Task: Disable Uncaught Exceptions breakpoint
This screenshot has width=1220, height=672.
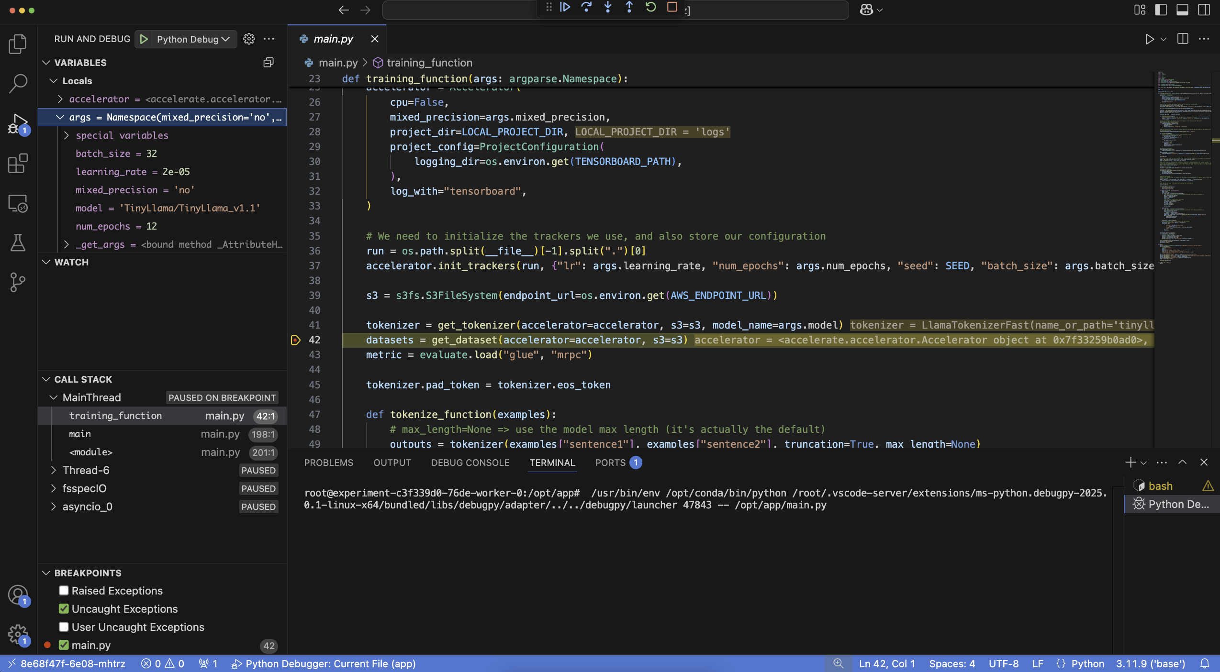Action: [64, 609]
